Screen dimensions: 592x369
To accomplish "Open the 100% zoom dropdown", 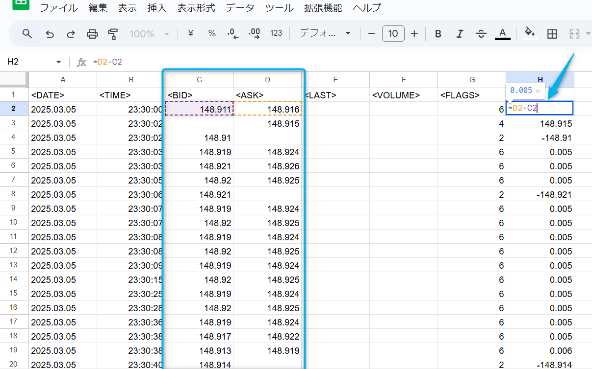I will pos(149,34).
